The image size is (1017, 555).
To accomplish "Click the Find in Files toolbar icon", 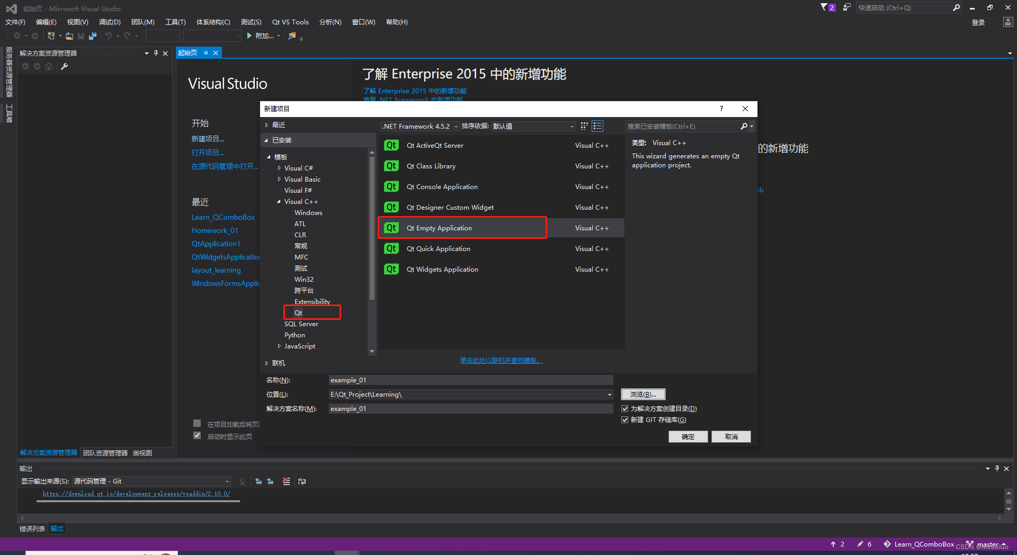I will click(x=292, y=35).
